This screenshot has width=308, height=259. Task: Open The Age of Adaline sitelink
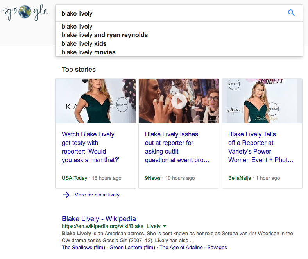click(181, 248)
